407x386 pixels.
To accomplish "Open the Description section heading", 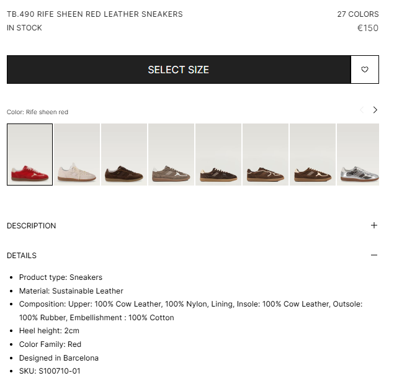I will coord(32,226).
